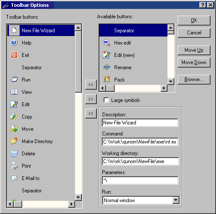Click the Move Up button
The width and height of the screenshot is (216, 214).
pyautogui.click(x=194, y=50)
